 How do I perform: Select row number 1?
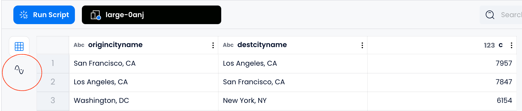tap(53, 63)
